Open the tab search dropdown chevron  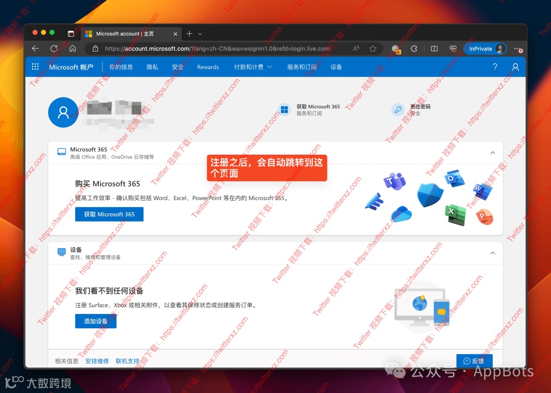pos(201,34)
